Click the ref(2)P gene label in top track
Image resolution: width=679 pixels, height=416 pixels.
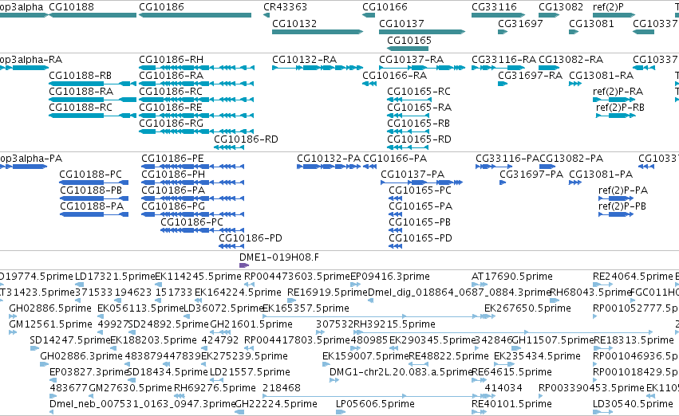click(609, 7)
